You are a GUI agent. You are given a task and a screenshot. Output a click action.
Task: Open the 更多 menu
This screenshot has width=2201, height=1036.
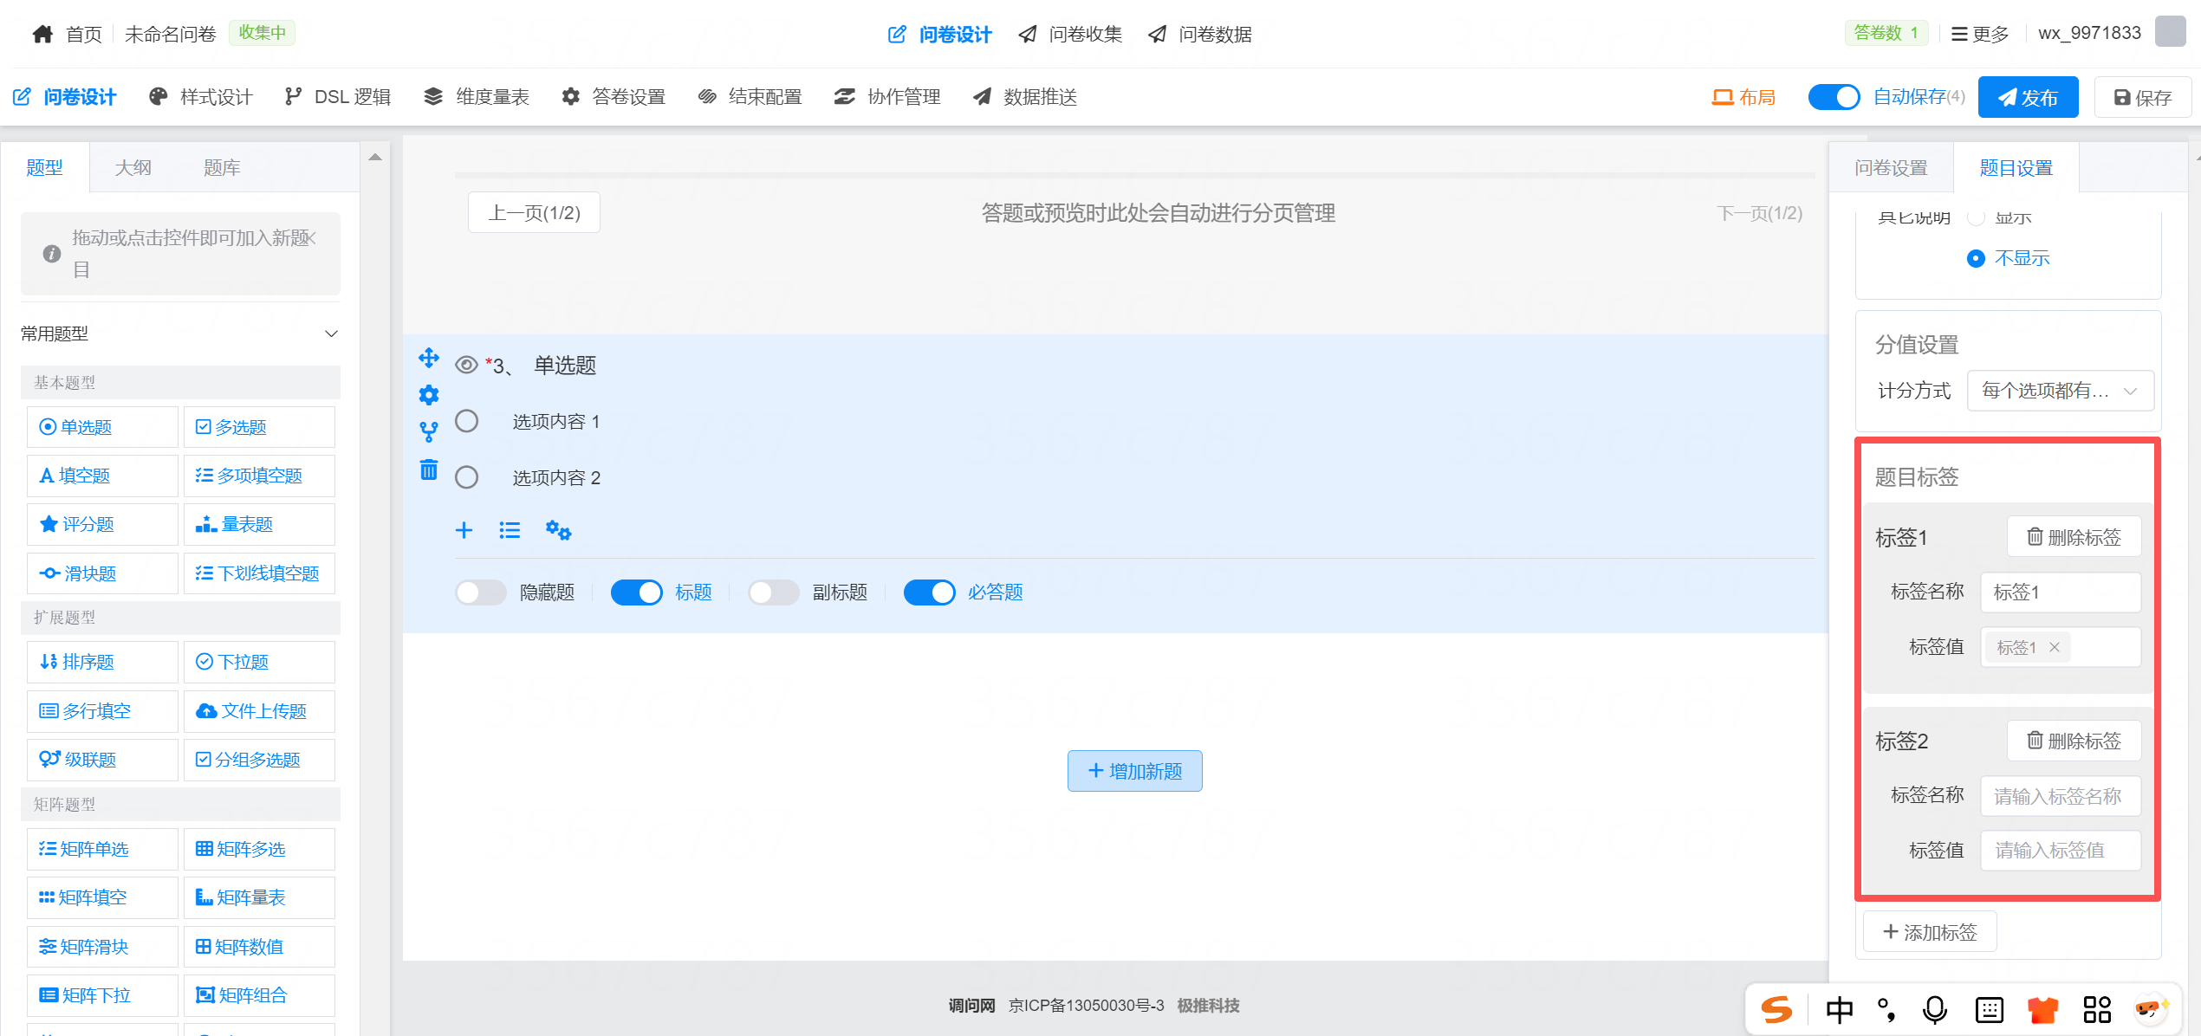1979,34
